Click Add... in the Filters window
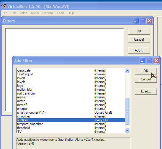Image resolution: width=162 pixels, height=149 pixels. 139,50
